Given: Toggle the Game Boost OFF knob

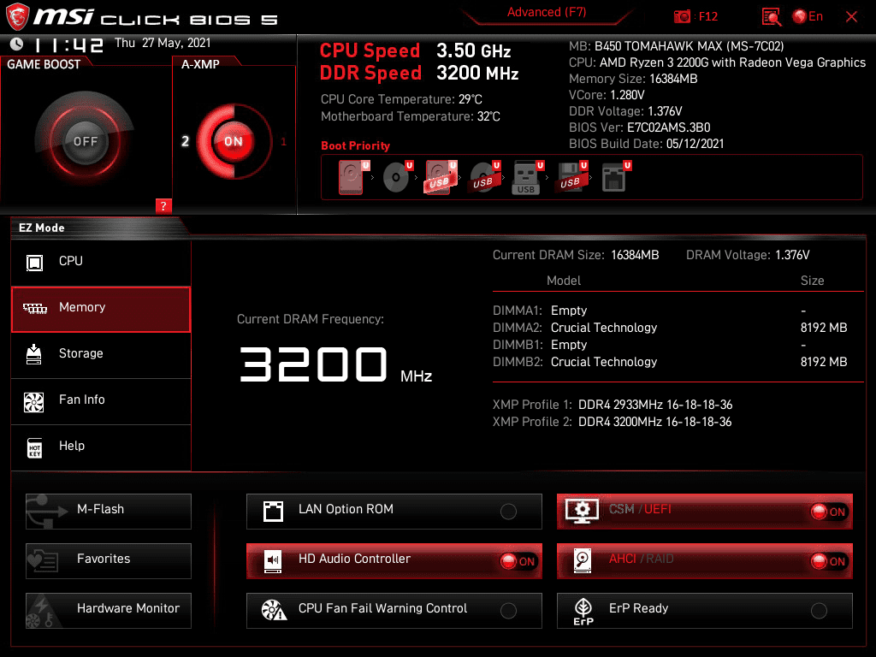Looking at the screenshot, I should 85,141.
